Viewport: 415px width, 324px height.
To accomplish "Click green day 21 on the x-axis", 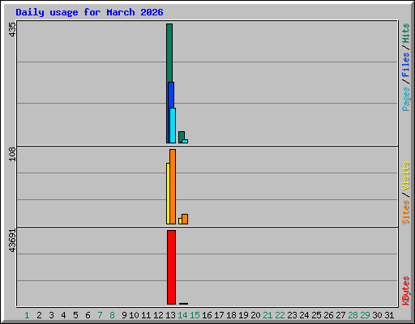I will click(267, 315).
